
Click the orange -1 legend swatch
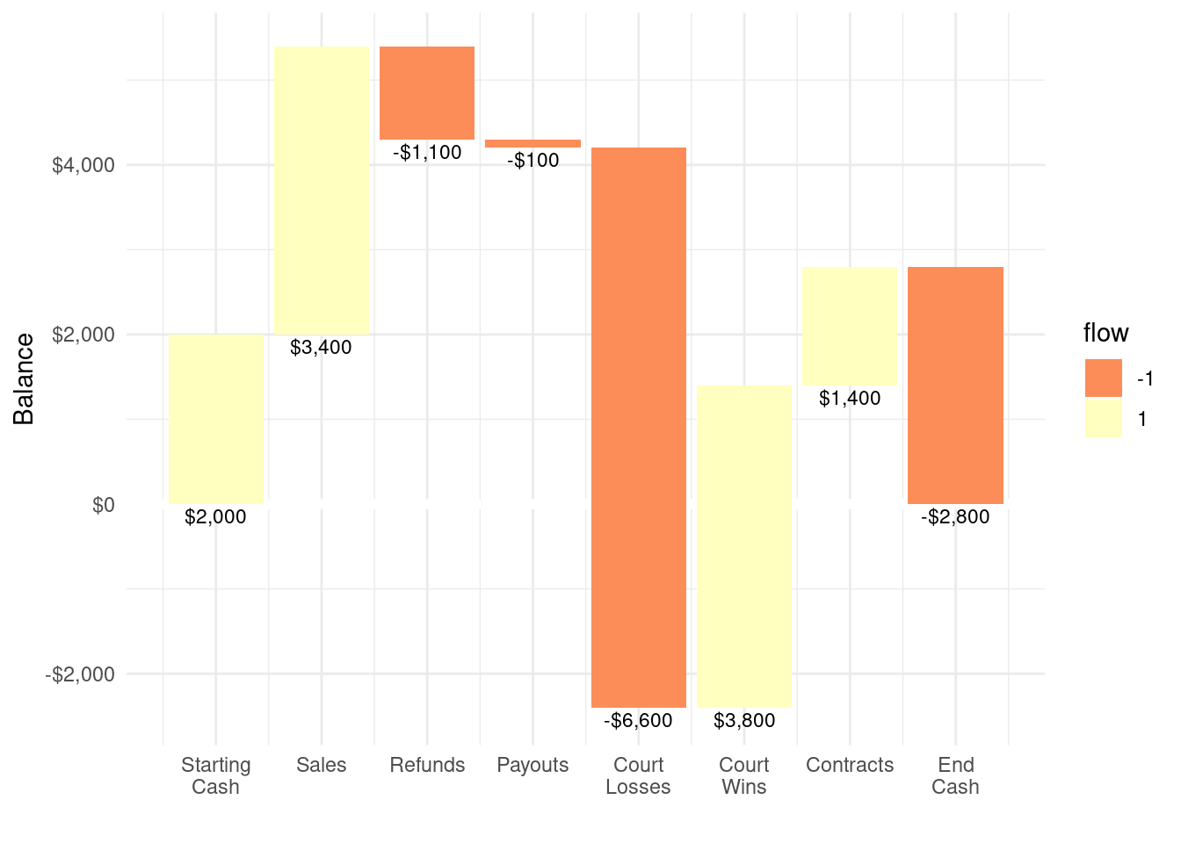[1103, 378]
